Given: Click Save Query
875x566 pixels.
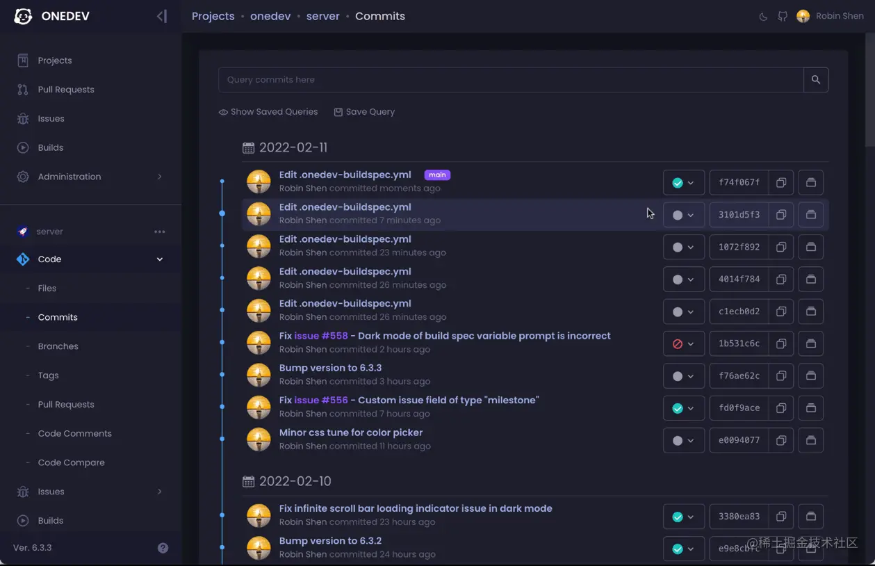Looking at the screenshot, I should [x=364, y=112].
